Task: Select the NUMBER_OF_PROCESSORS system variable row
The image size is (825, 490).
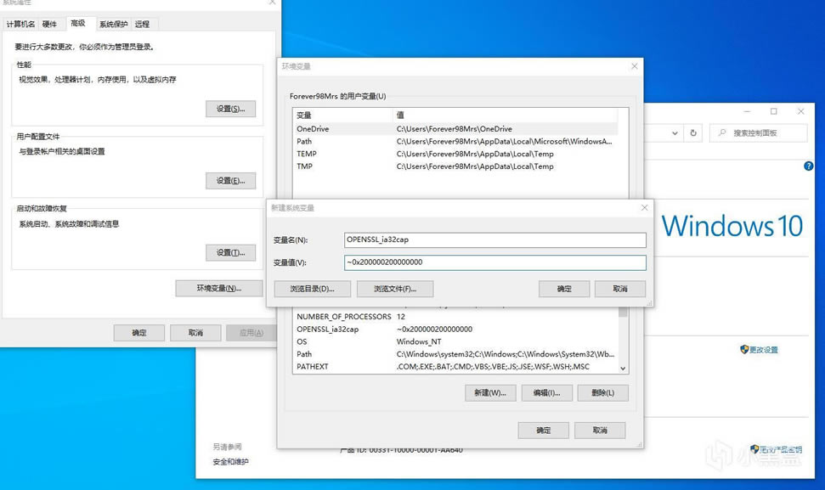Action: coord(455,317)
